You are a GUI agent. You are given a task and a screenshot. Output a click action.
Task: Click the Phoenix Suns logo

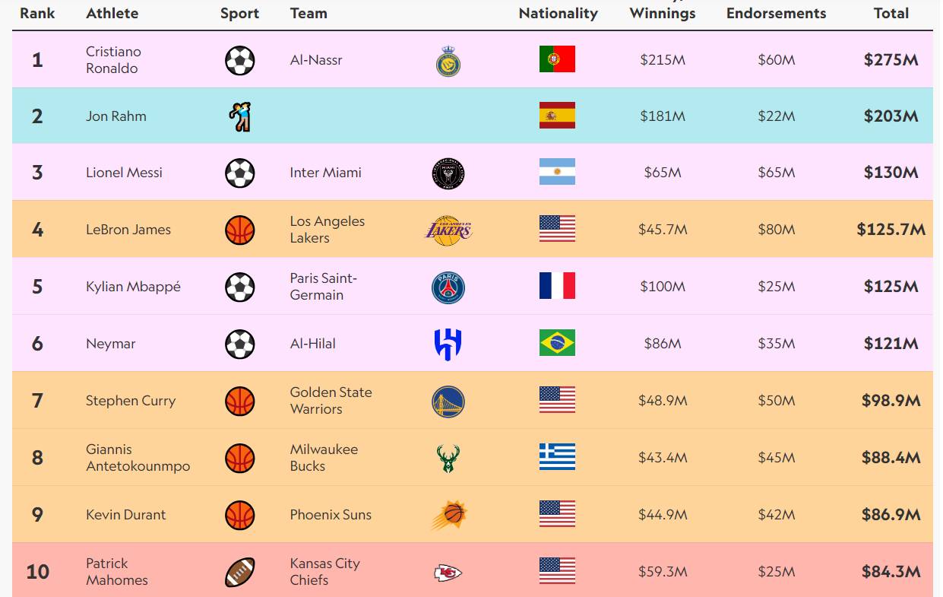[x=448, y=515]
